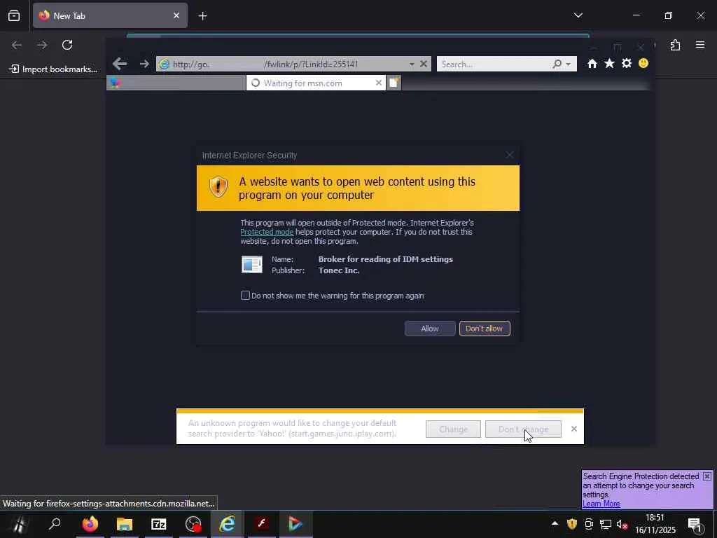Close the Internet Explorer Security dialog
Image resolution: width=717 pixels, height=538 pixels.
(510, 155)
